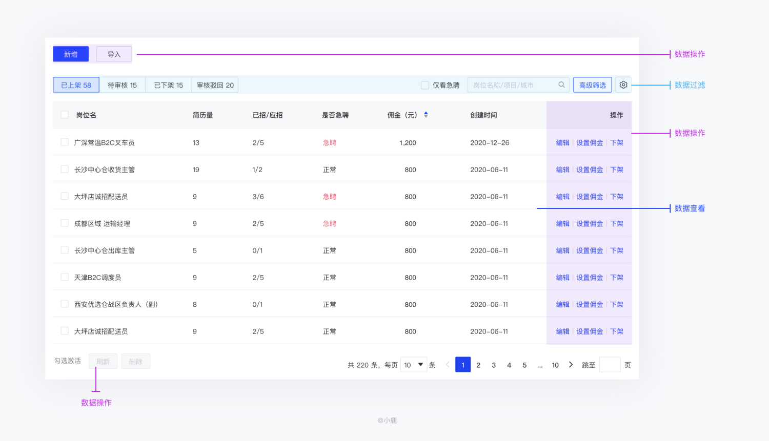Go to page 3
The height and width of the screenshot is (441, 769).
click(x=494, y=365)
